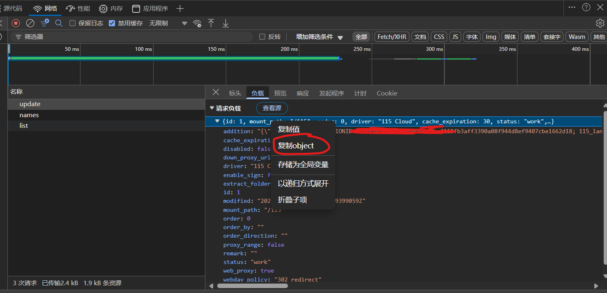Click the import HAR upload arrow icon
The width and height of the screenshot is (607, 293).
coord(211,23)
